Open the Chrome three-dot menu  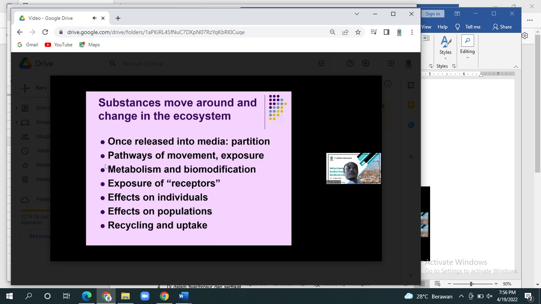coord(412,32)
